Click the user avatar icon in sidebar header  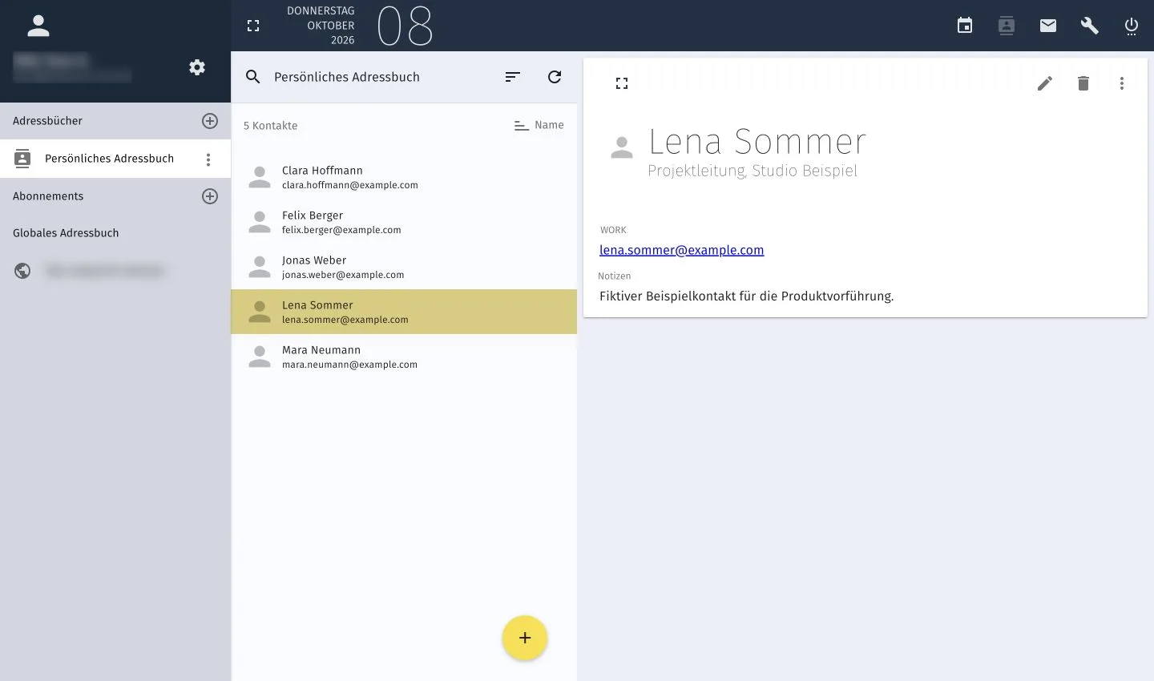click(38, 26)
